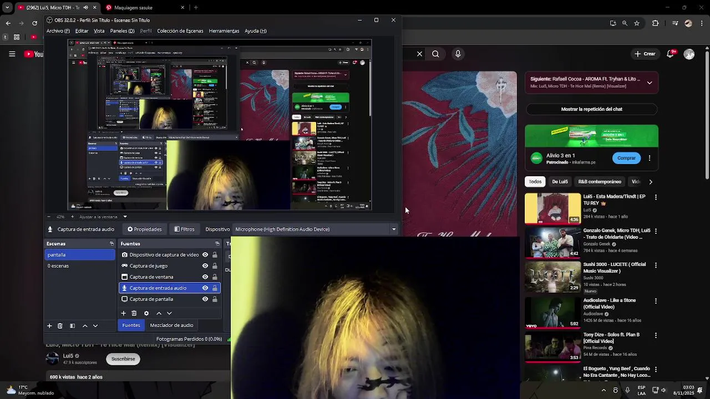Select Dispositivo de captura de video source
This screenshot has height=399, width=710.
tap(164, 255)
